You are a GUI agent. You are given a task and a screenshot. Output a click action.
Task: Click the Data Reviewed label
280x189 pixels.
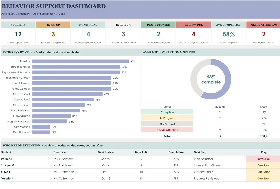[x=21, y=111]
